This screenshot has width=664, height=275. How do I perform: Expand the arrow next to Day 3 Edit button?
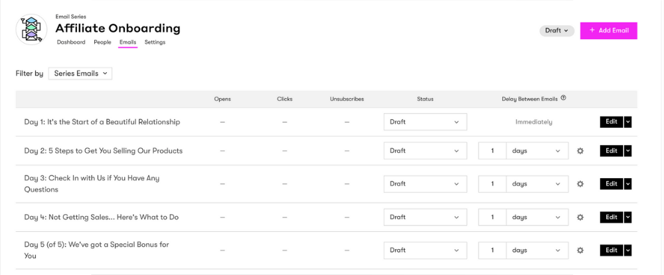point(628,184)
